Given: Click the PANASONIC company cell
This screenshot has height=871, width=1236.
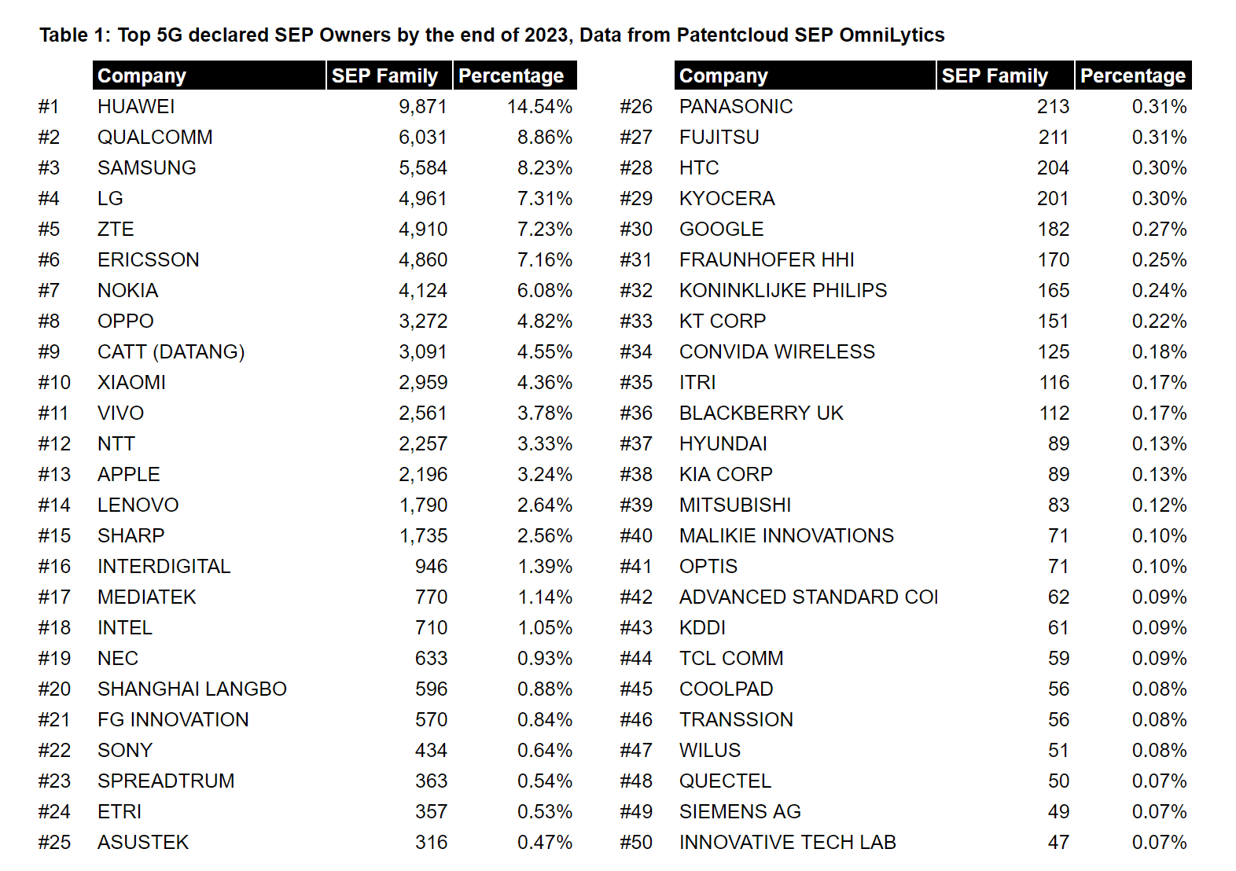Looking at the screenshot, I should (x=735, y=106).
